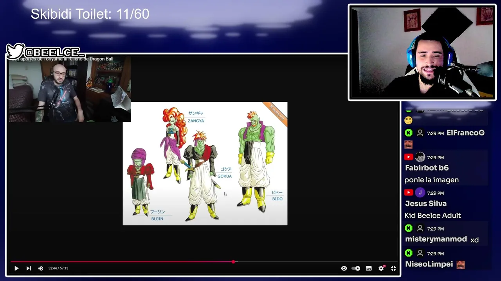This screenshot has height=281, width=501.
Task: Click the yellow smiley emoji in chat
Action: click(x=408, y=120)
